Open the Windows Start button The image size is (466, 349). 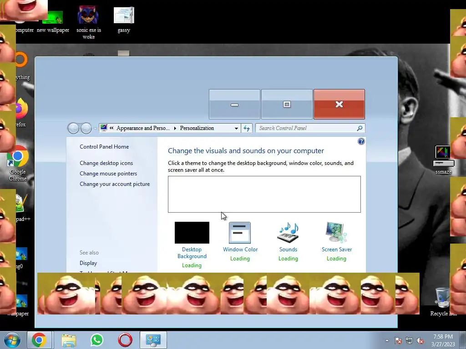point(12,340)
